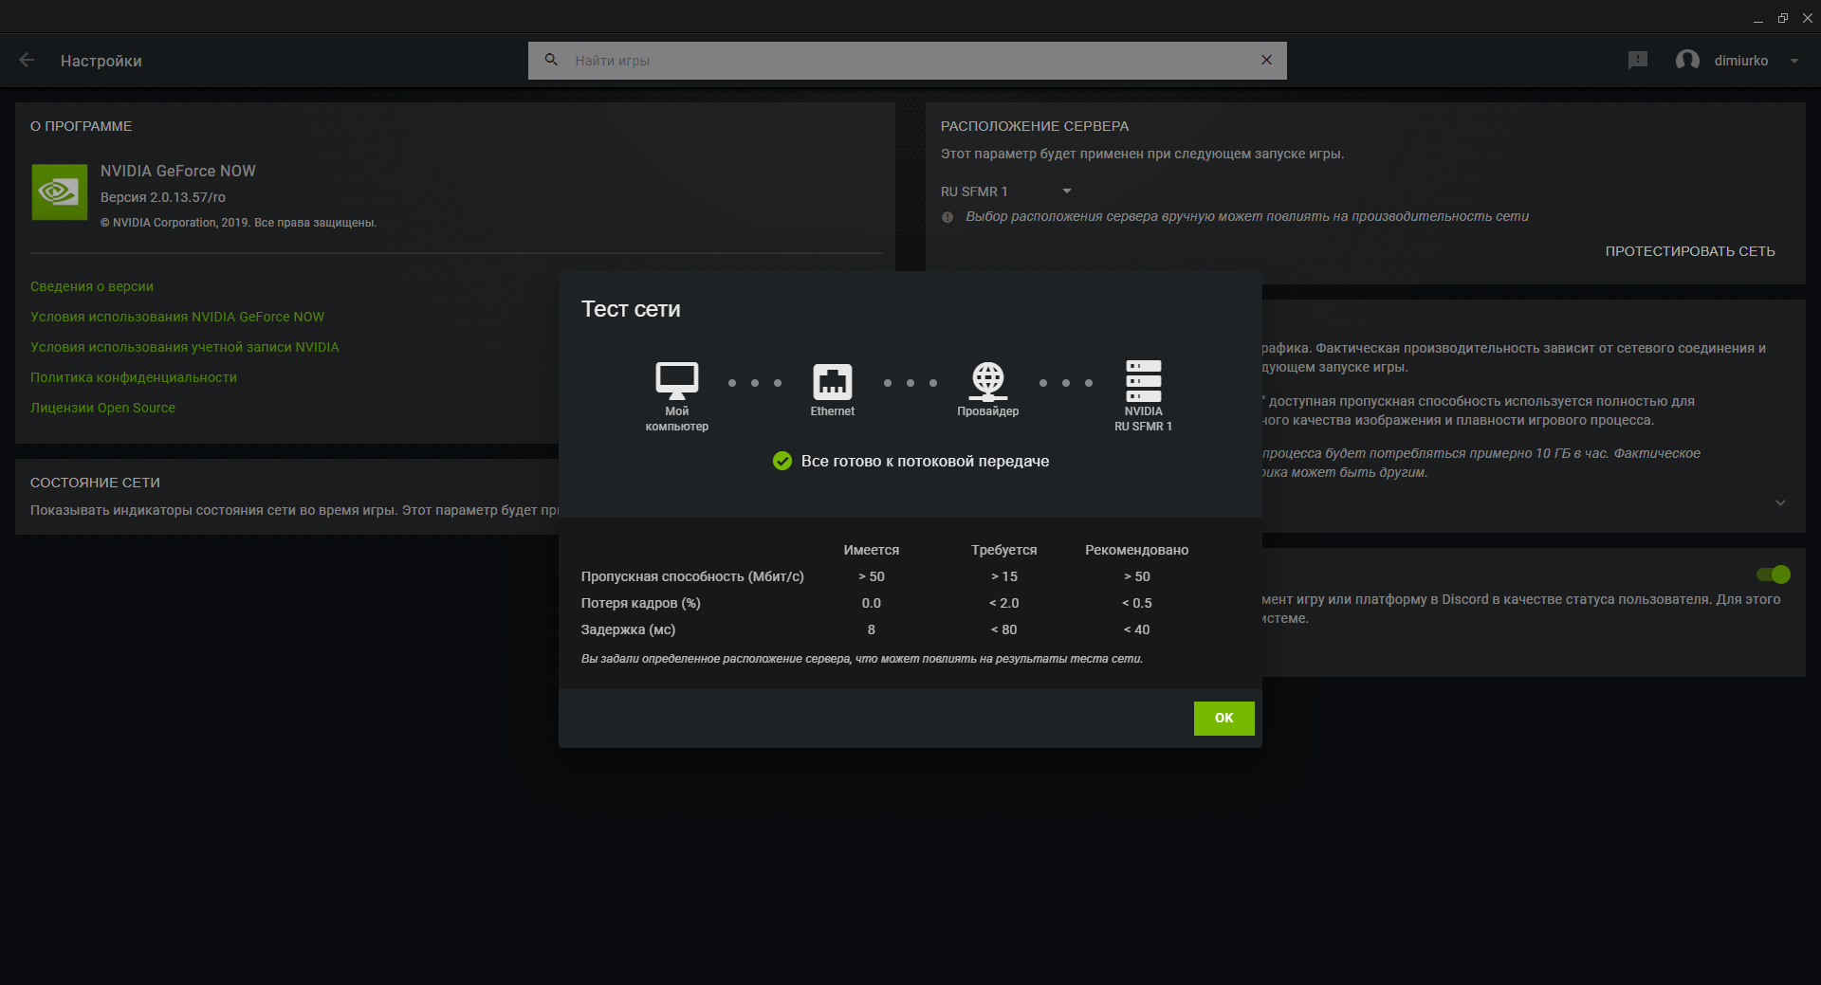Click the dimiurko user avatar icon
This screenshot has height=985, width=1821.
click(x=1687, y=60)
